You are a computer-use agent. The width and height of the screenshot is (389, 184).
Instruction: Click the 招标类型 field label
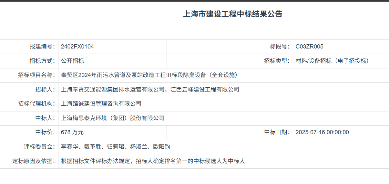point(277,61)
